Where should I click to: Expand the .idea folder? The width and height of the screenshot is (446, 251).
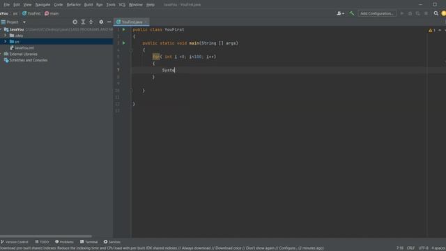(x=5, y=36)
